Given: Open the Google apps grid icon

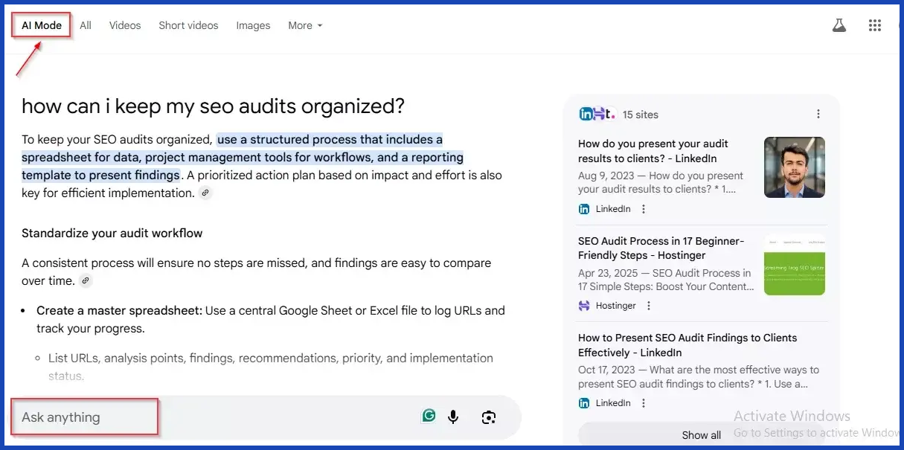Looking at the screenshot, I should pyautogui.click(x=875, y=25).
